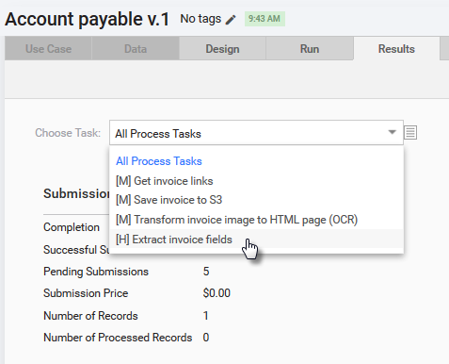Collapse the Choose Task dropdown arrow
Screen dimensions: 449x364
[392, 132]
